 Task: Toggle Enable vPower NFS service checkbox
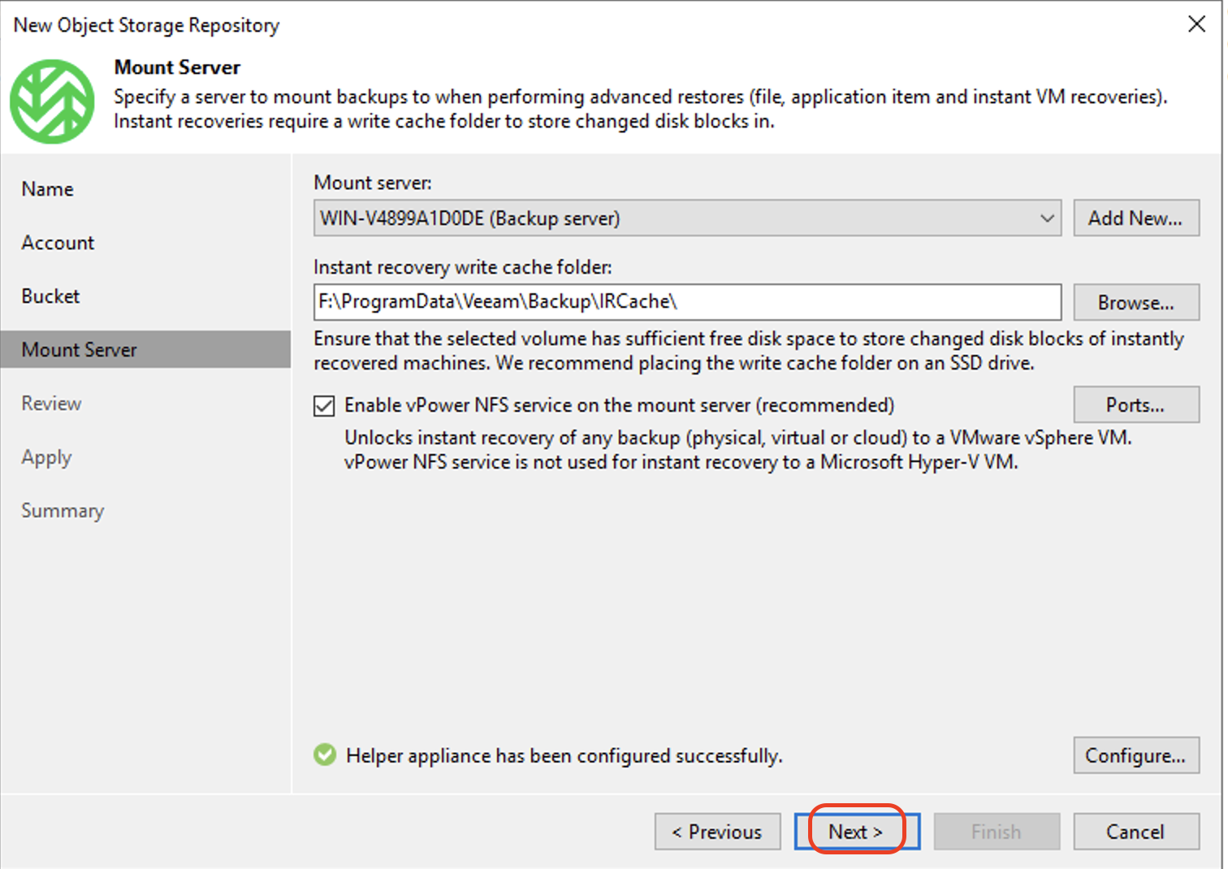tap(324, 405)
